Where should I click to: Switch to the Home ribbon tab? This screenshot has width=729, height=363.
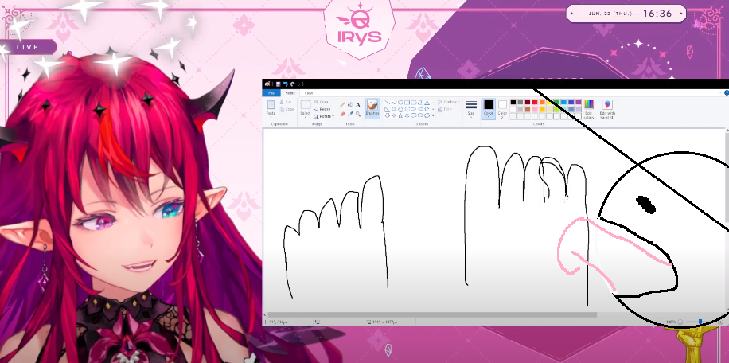[x=290, y=93]
